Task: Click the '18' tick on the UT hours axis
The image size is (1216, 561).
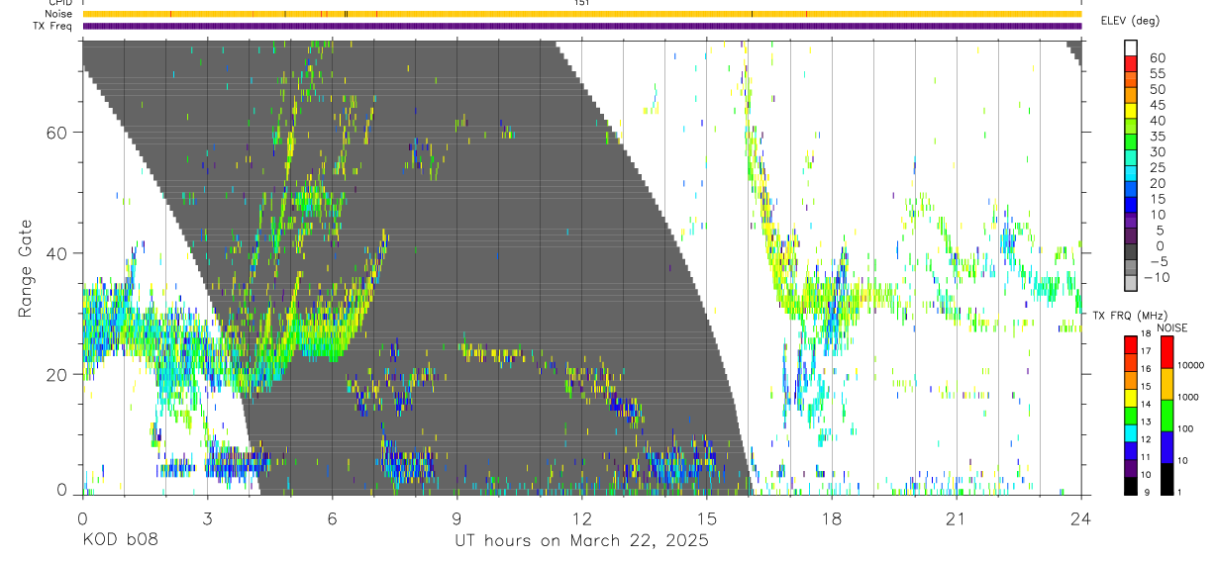Action: [831, 518]
